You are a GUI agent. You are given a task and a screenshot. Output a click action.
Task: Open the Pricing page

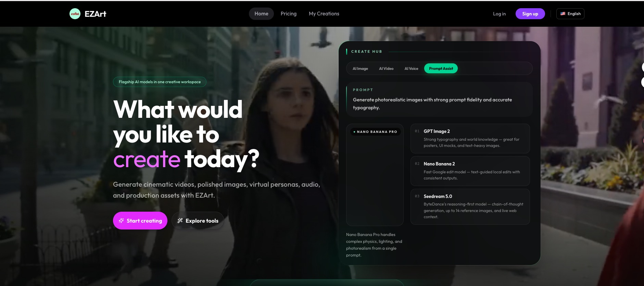tap(289, 14)
